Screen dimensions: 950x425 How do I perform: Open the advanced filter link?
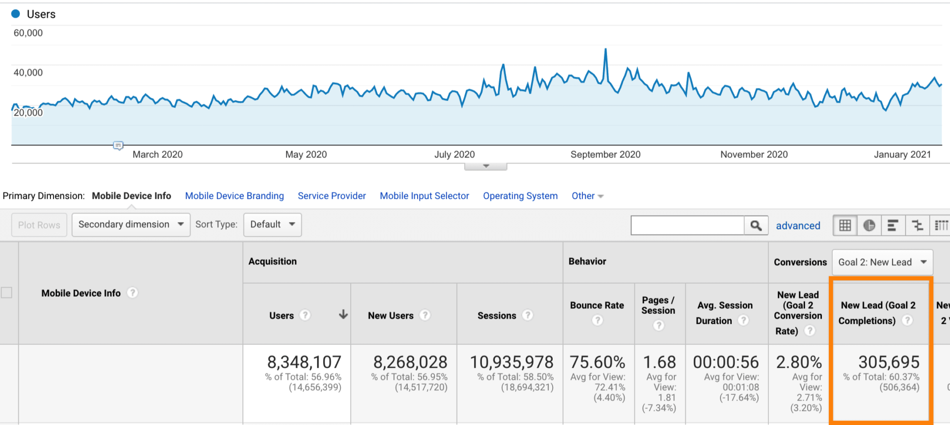[x=798, y=226]
